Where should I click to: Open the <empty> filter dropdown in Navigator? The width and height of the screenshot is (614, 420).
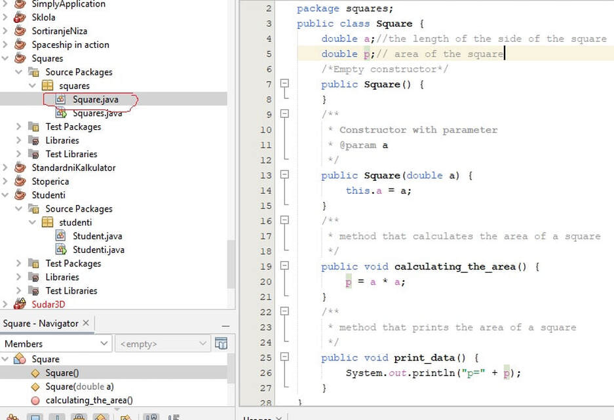[163, 344]
